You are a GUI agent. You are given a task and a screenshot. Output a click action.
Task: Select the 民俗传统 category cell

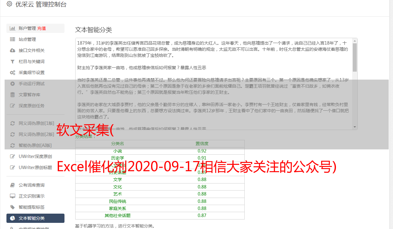pos(118,201)
